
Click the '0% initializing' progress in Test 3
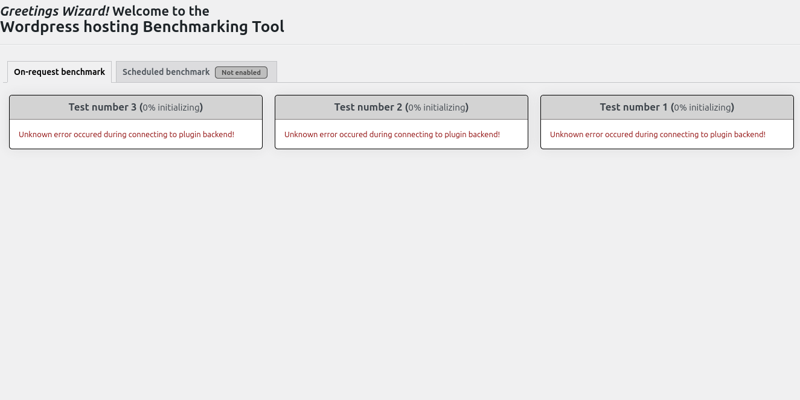(x=171, y=108)
